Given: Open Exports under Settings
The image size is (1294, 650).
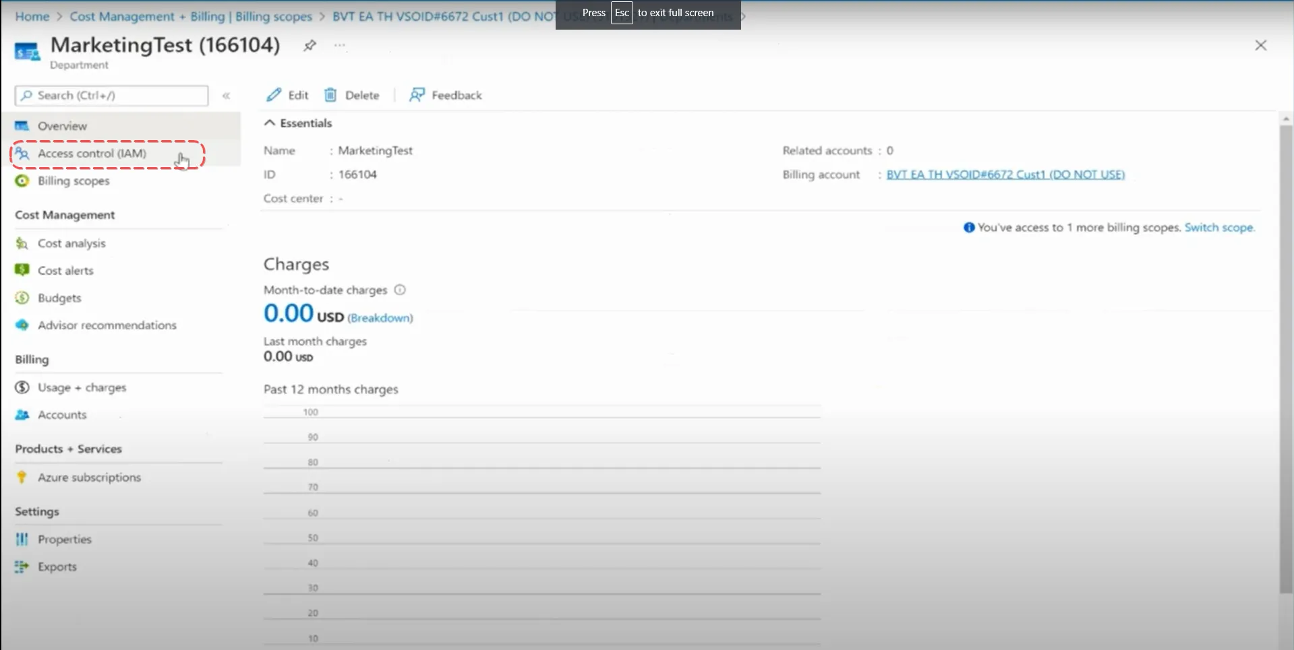Looking at the screenshot, I should point(57,566).
